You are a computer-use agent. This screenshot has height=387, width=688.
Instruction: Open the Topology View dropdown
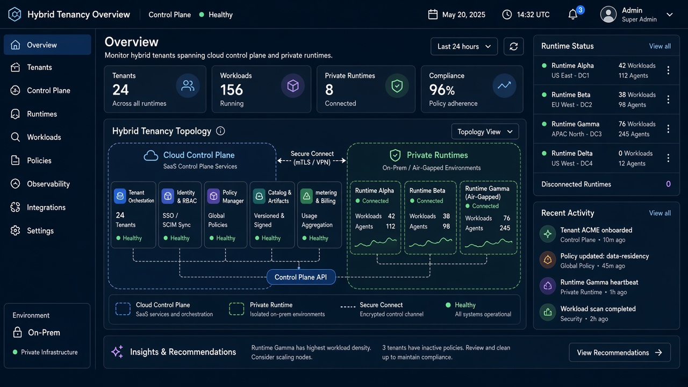coord(485,132)
